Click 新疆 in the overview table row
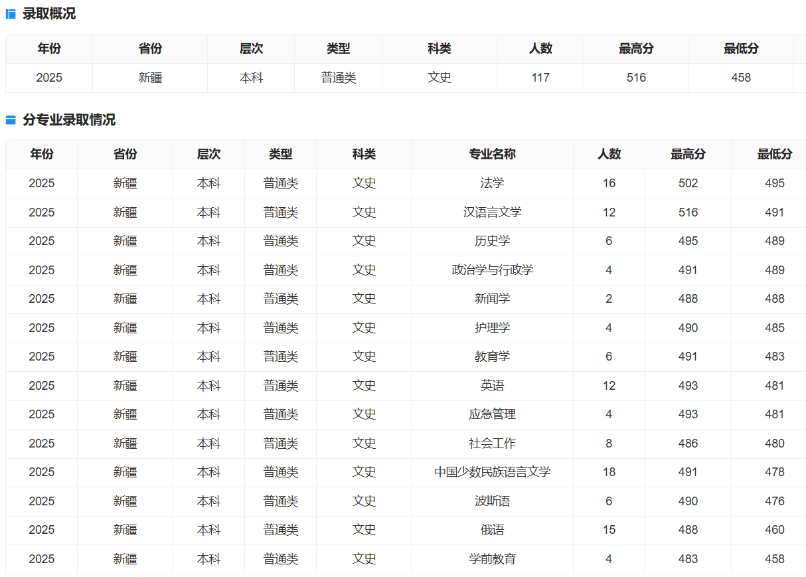The height and width of the screenshot is (577, 806). pyautogui.click(x=150, y=78)
